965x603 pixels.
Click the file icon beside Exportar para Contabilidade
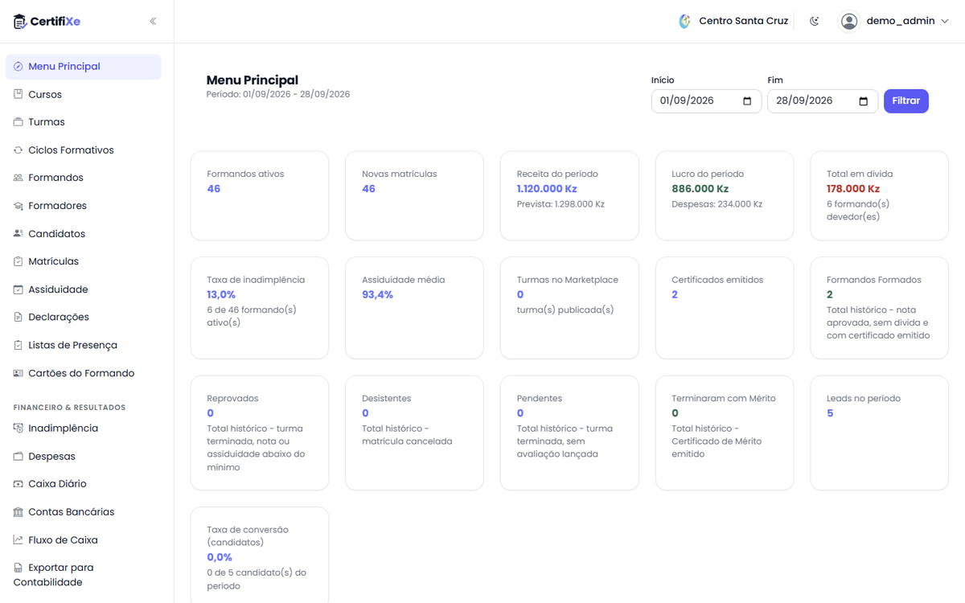tap(18, 568)
